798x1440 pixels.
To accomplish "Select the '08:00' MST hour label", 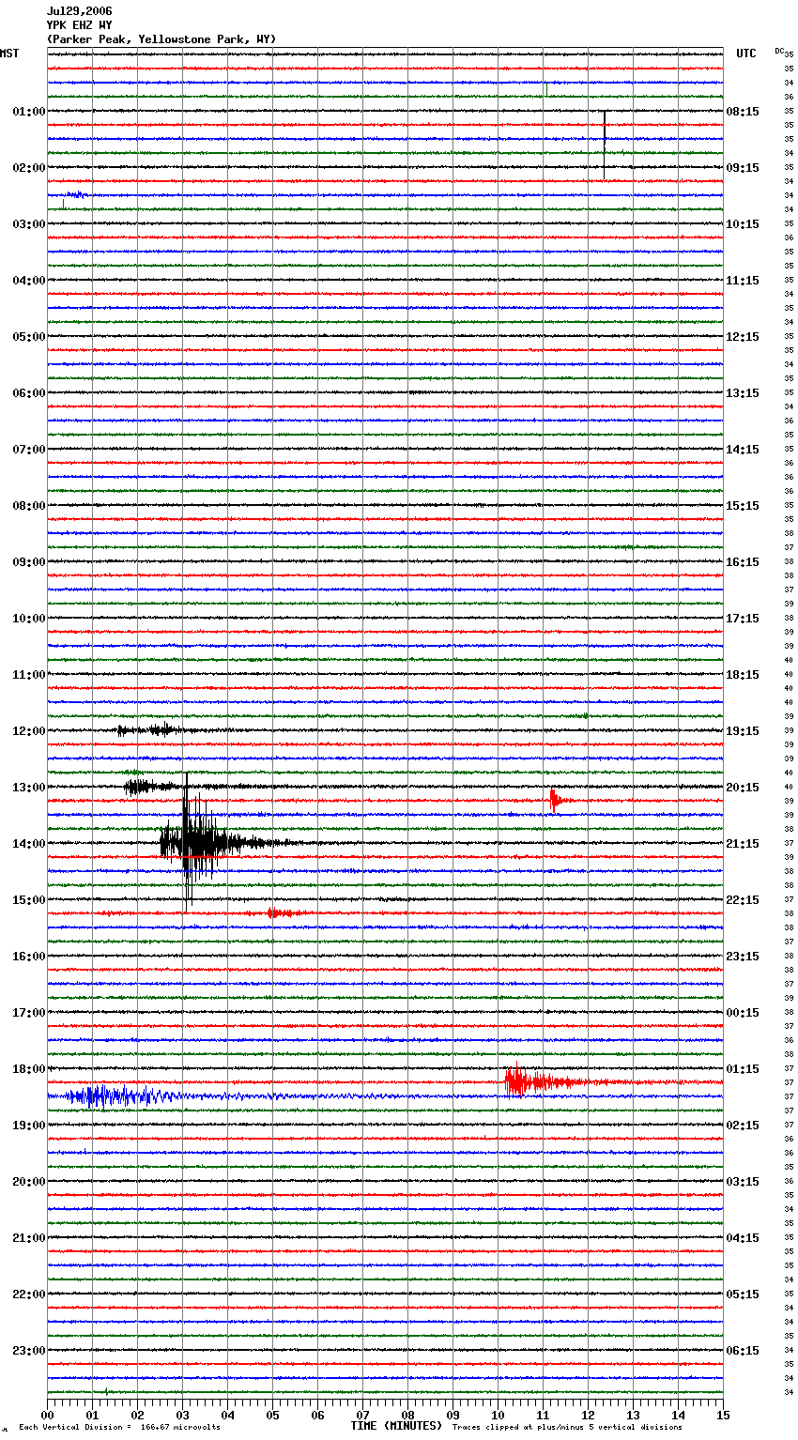I will coord(28,506).
